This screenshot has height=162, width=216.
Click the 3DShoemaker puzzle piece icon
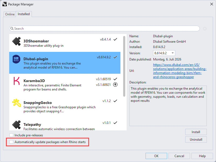pyautogui.click(x=16, y=41)
